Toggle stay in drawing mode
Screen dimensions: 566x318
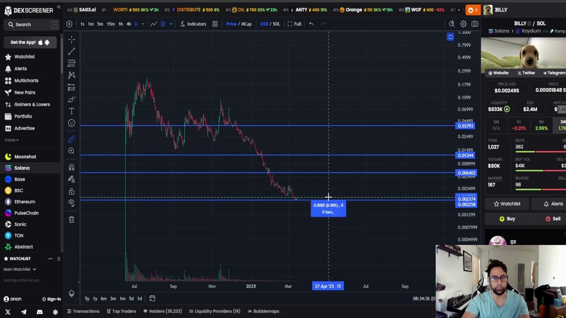pos(72,179)
